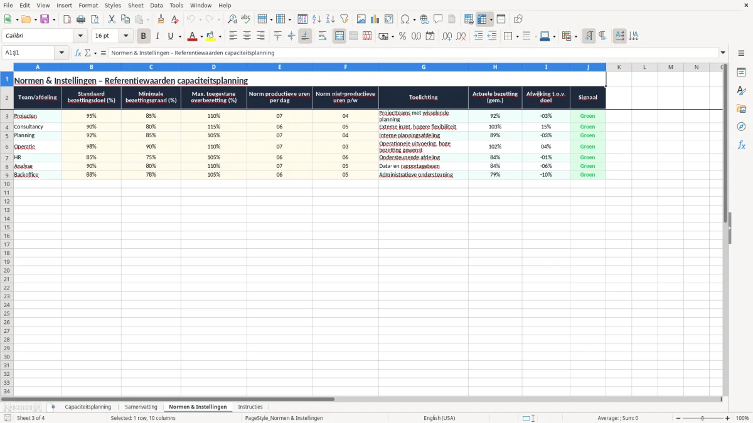Switch to the Samenvatting sheet tab
Screen dimensions: 753x423
click(x=141, y=407)
